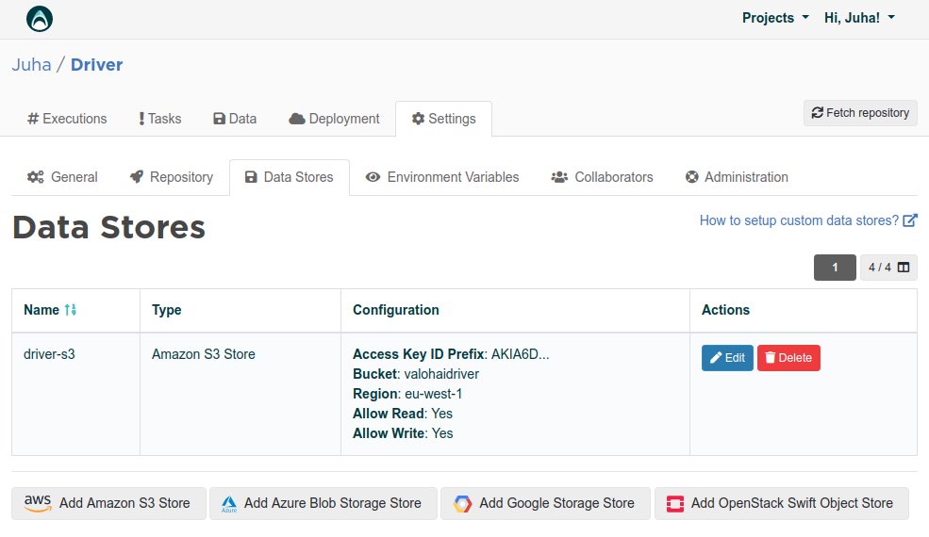Delete the driver-s3 data store
Image resolution: width=929 pixels, height=537 pixels.
788,358
